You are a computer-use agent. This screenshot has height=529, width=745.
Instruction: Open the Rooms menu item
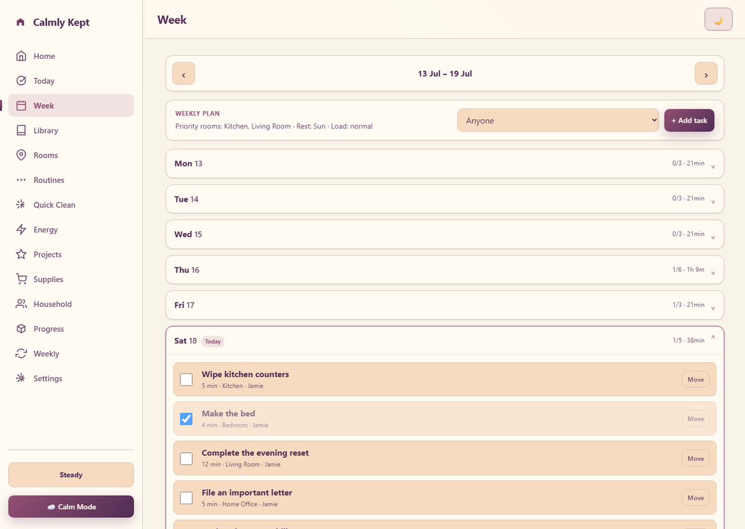click(71, 155)
